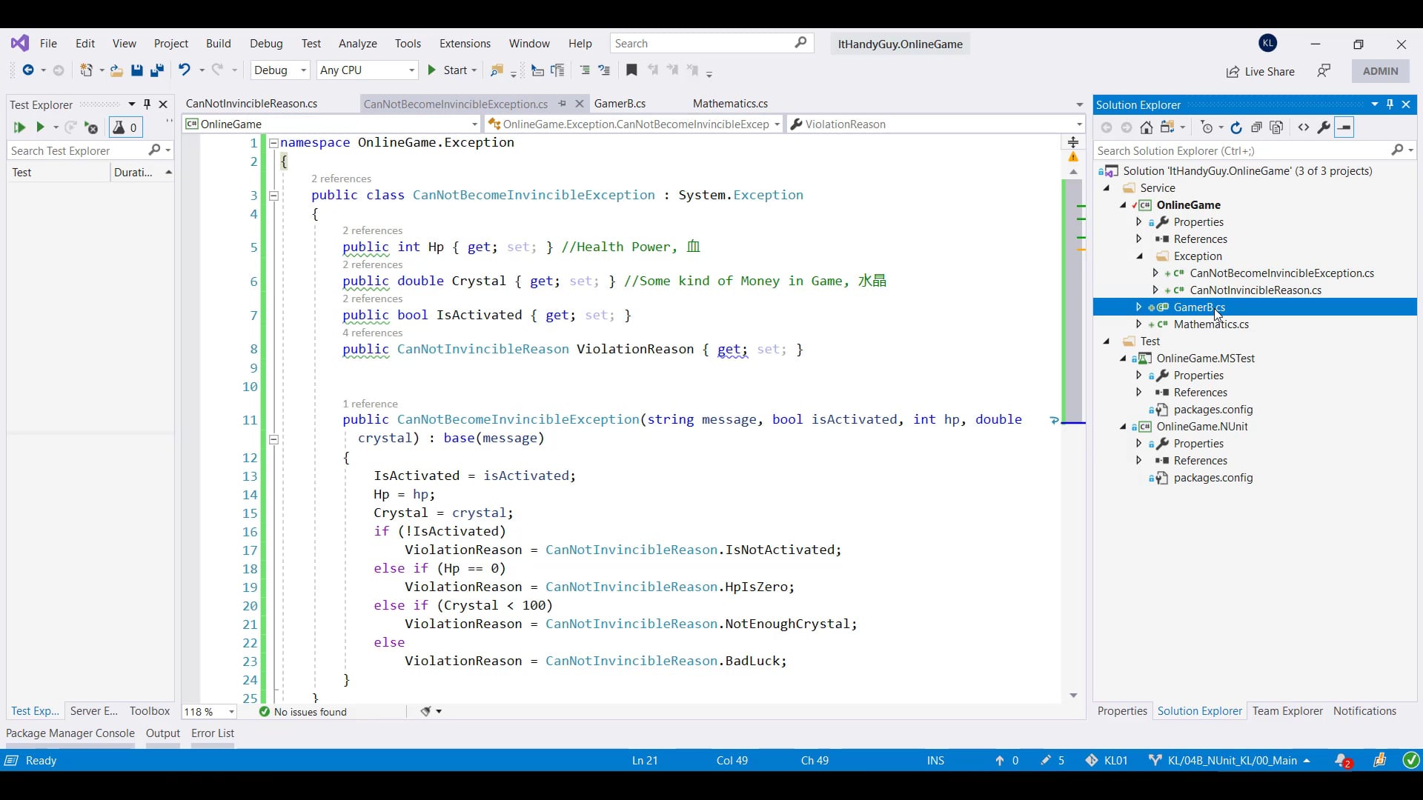
Task: Click View Code icon in Solution Explorer
Action: pos(1304,127)
